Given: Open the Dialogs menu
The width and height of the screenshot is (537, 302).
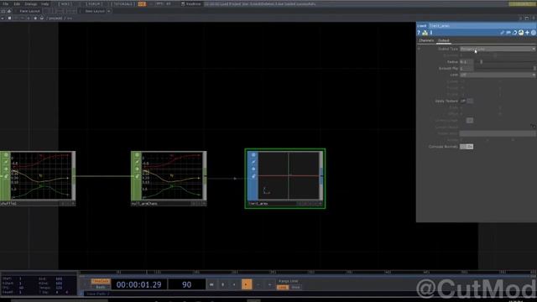Looking at the screenshot, I should (x=30, y=3).
